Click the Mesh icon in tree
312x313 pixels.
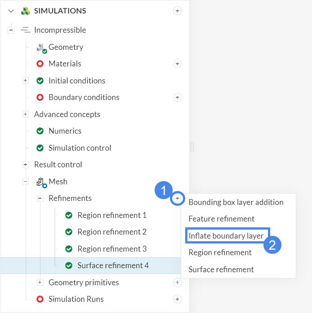click(x=41, y=182)
